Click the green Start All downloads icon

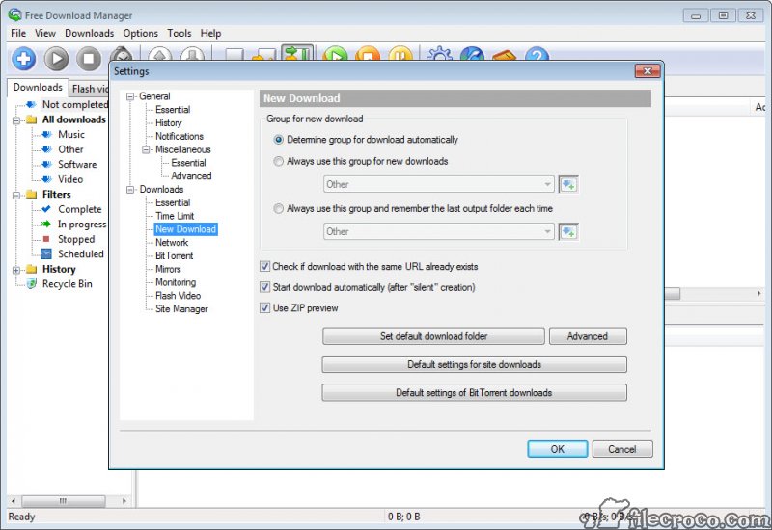tap(336, 54)
